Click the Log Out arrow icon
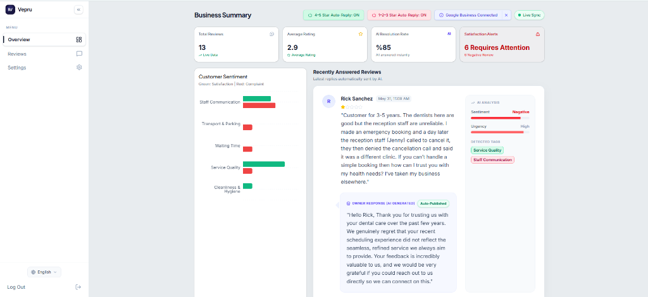Image resolution: width=648 pixels, height=297 pixels. coord(78,287)
